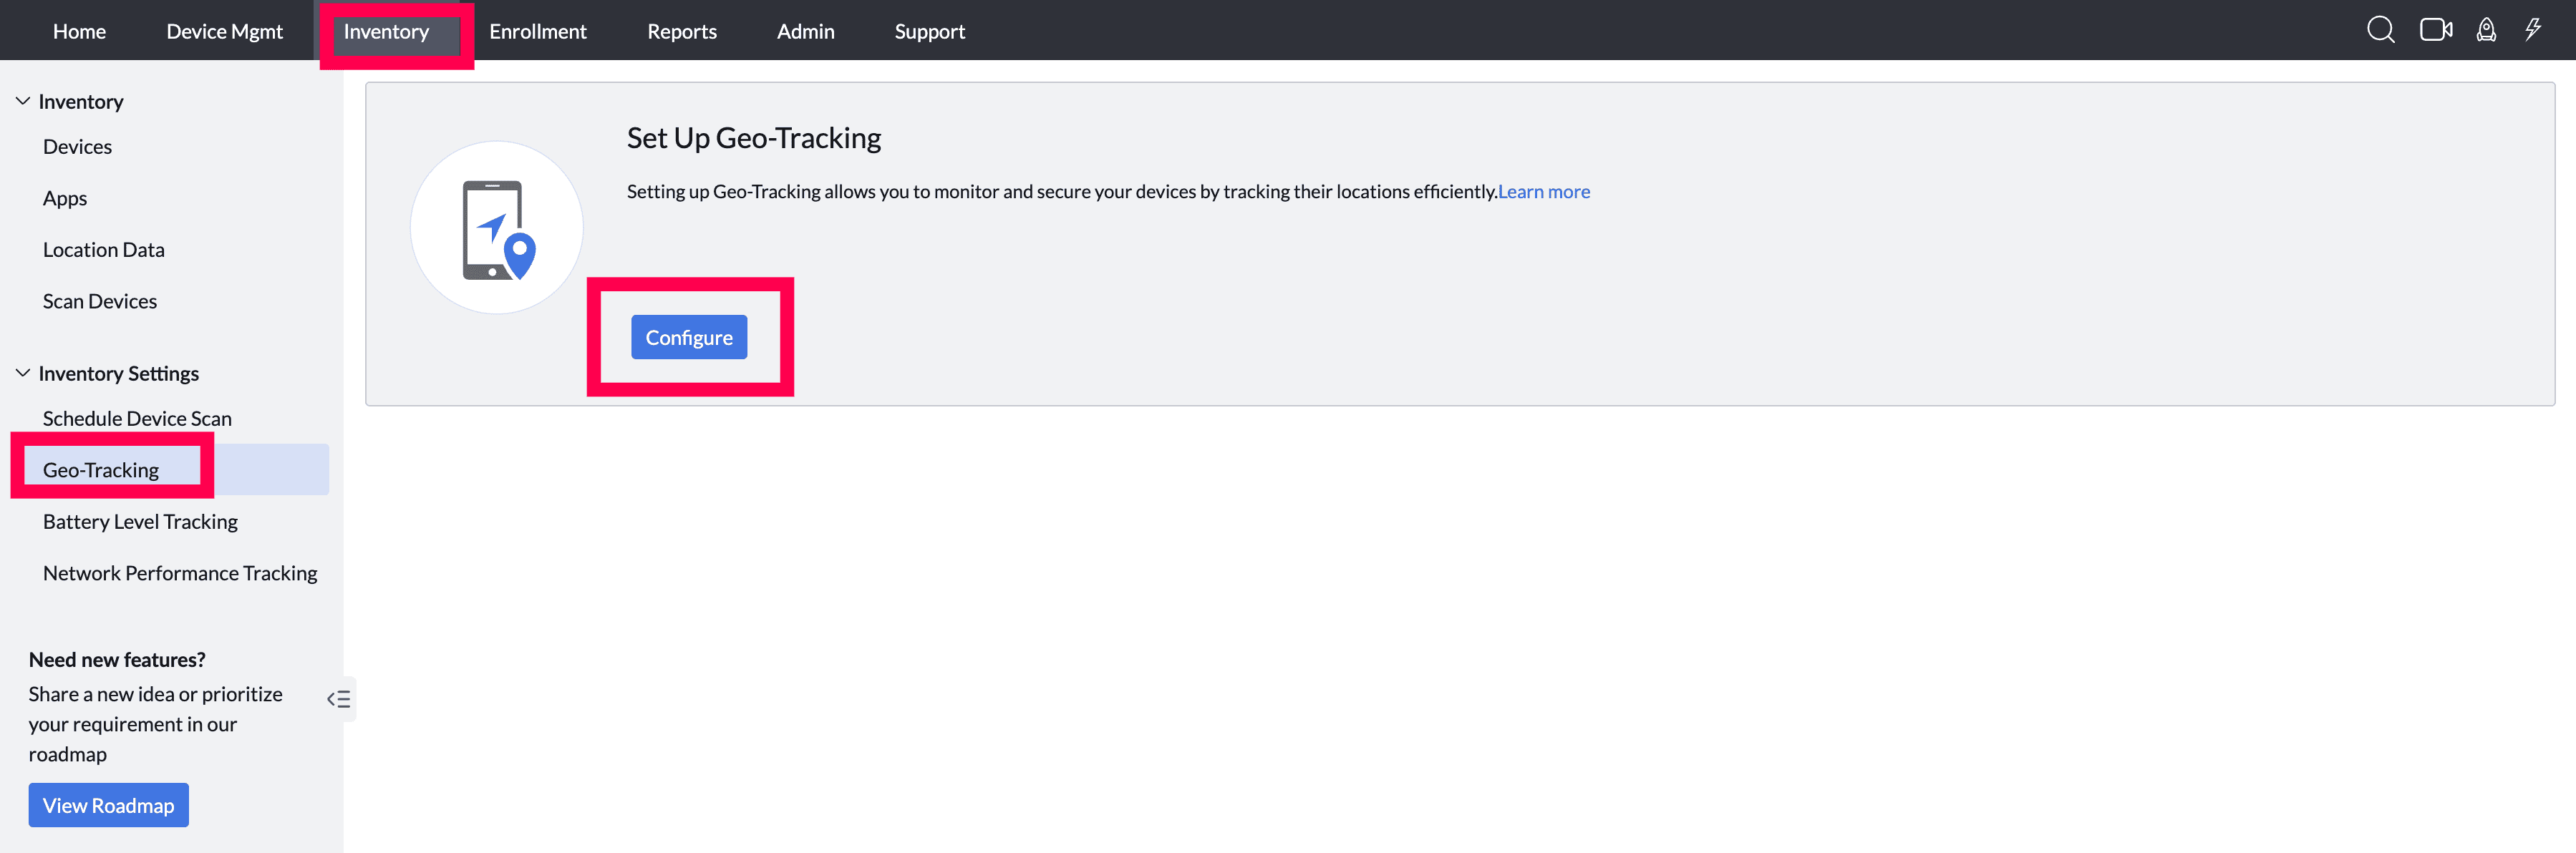Click the View Roadmap button
The height and width of the screenshot is (853, 2576).
coord(108,804)
